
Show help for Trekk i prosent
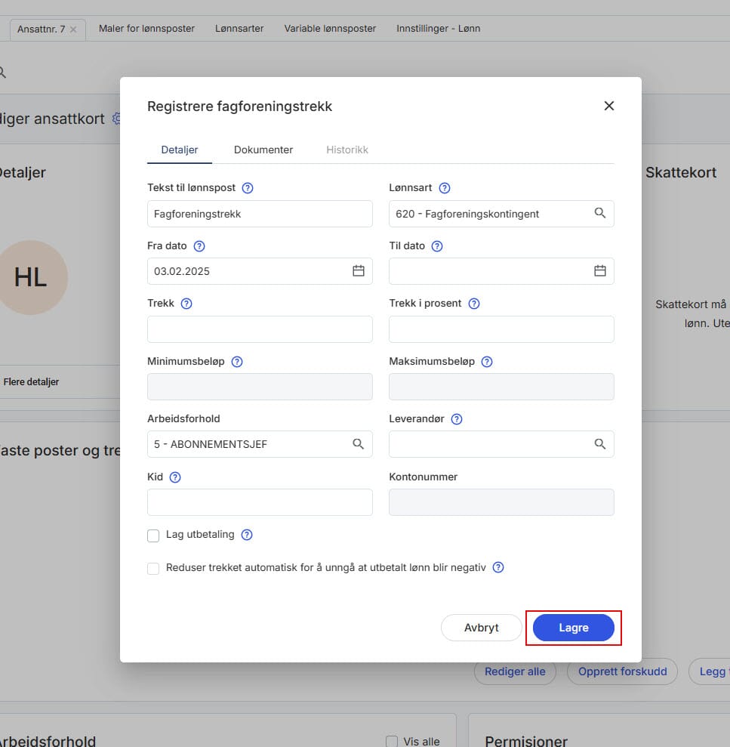474,304
